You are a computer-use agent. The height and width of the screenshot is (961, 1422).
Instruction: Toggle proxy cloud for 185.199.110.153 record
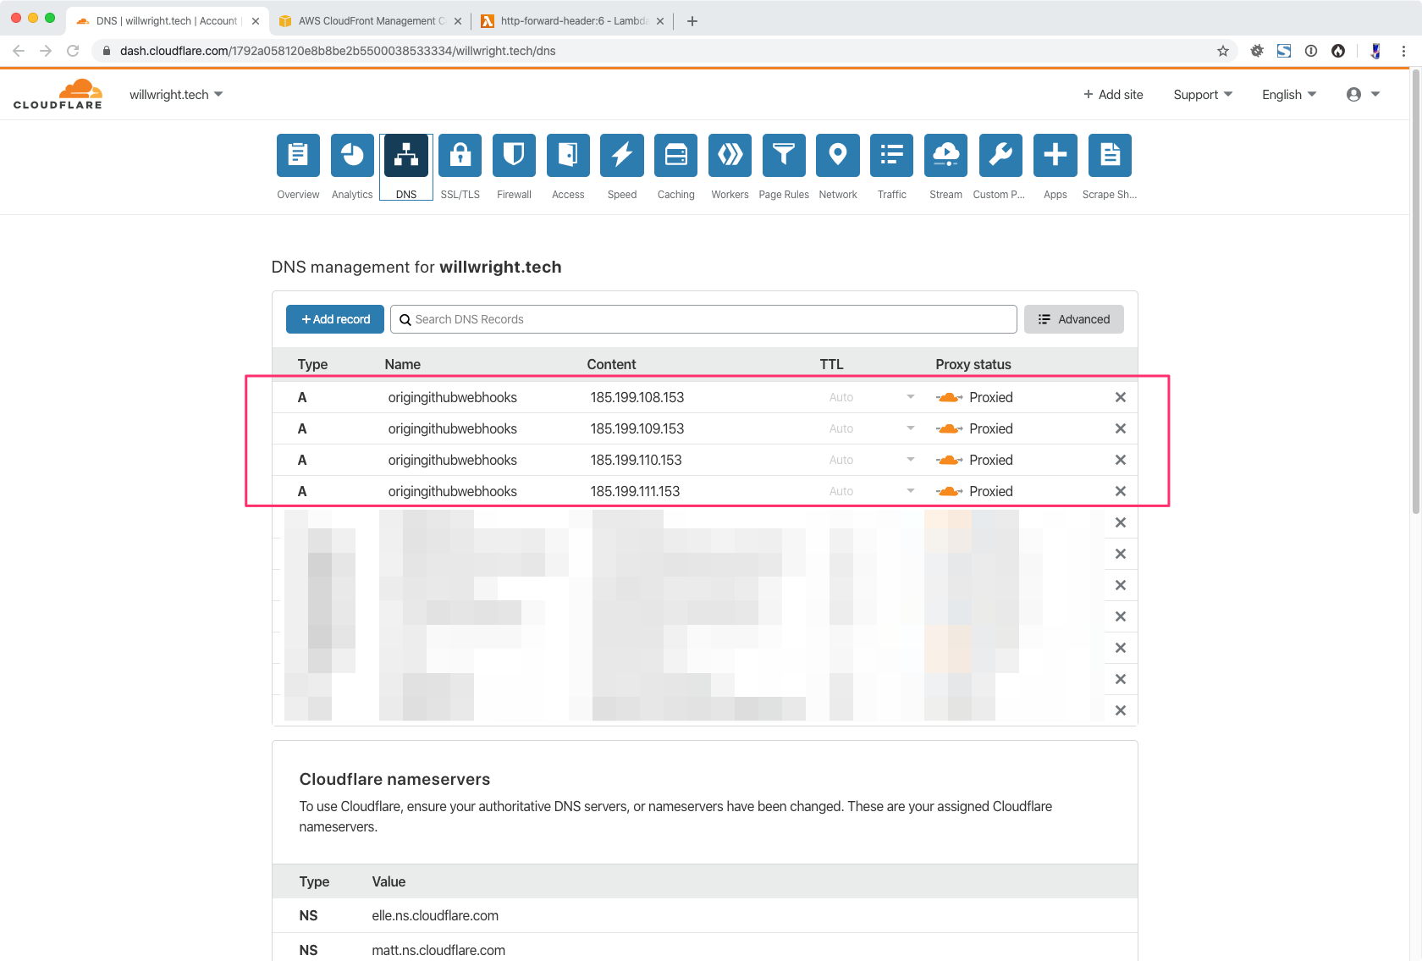pos(950,460)
